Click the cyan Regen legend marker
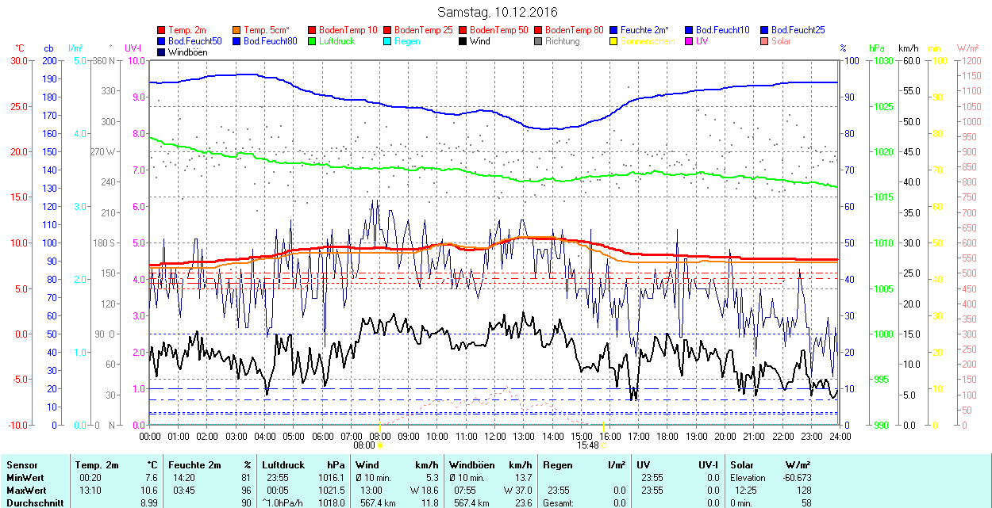The width and height of the screenshot is (992, 508). (388, 41)
